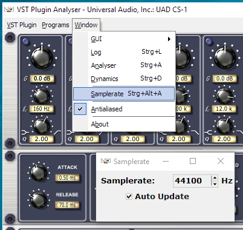Click the 12.0 k frequency value
The image size is (243, 230).
pyautogui.click(x=224, y=109)
